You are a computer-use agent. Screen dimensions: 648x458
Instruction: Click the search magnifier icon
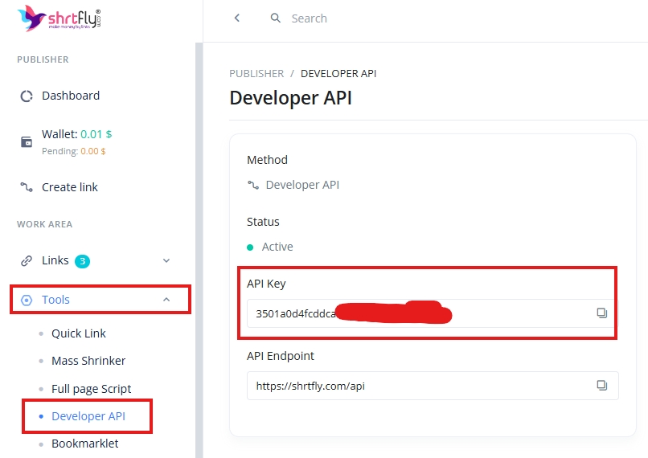click(276, 18)
